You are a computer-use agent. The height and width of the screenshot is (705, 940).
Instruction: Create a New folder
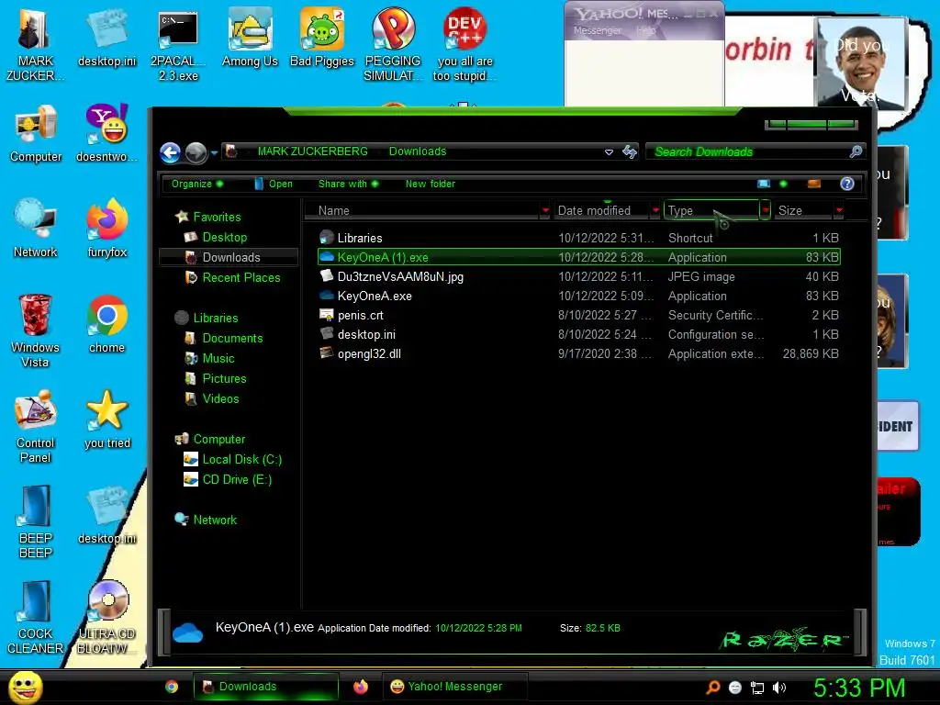point(431,184)
